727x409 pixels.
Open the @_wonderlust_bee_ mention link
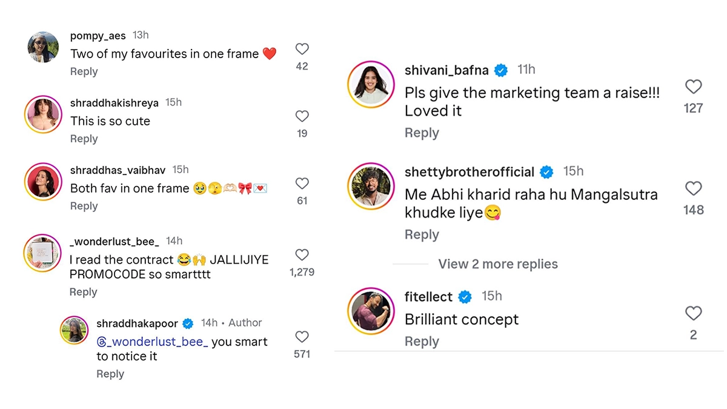(153, 342)
